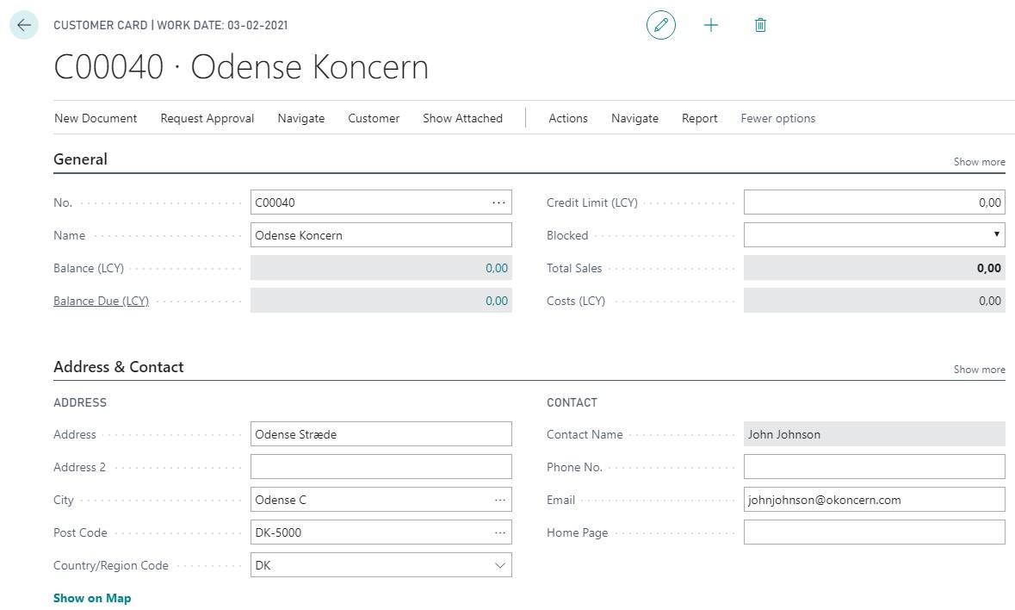
Task: Open the Balance Due (LCY) link
Action: point(101,301)
